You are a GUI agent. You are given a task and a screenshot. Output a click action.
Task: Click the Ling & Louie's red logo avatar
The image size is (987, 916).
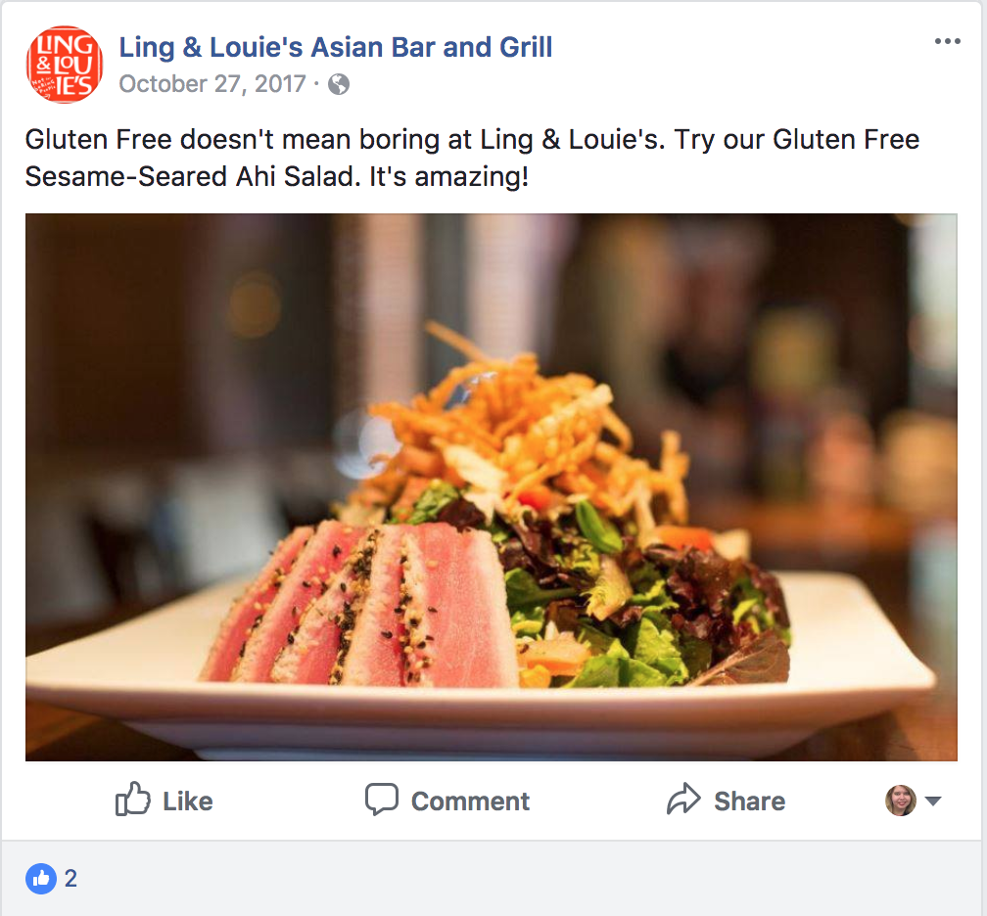point(65,65)
